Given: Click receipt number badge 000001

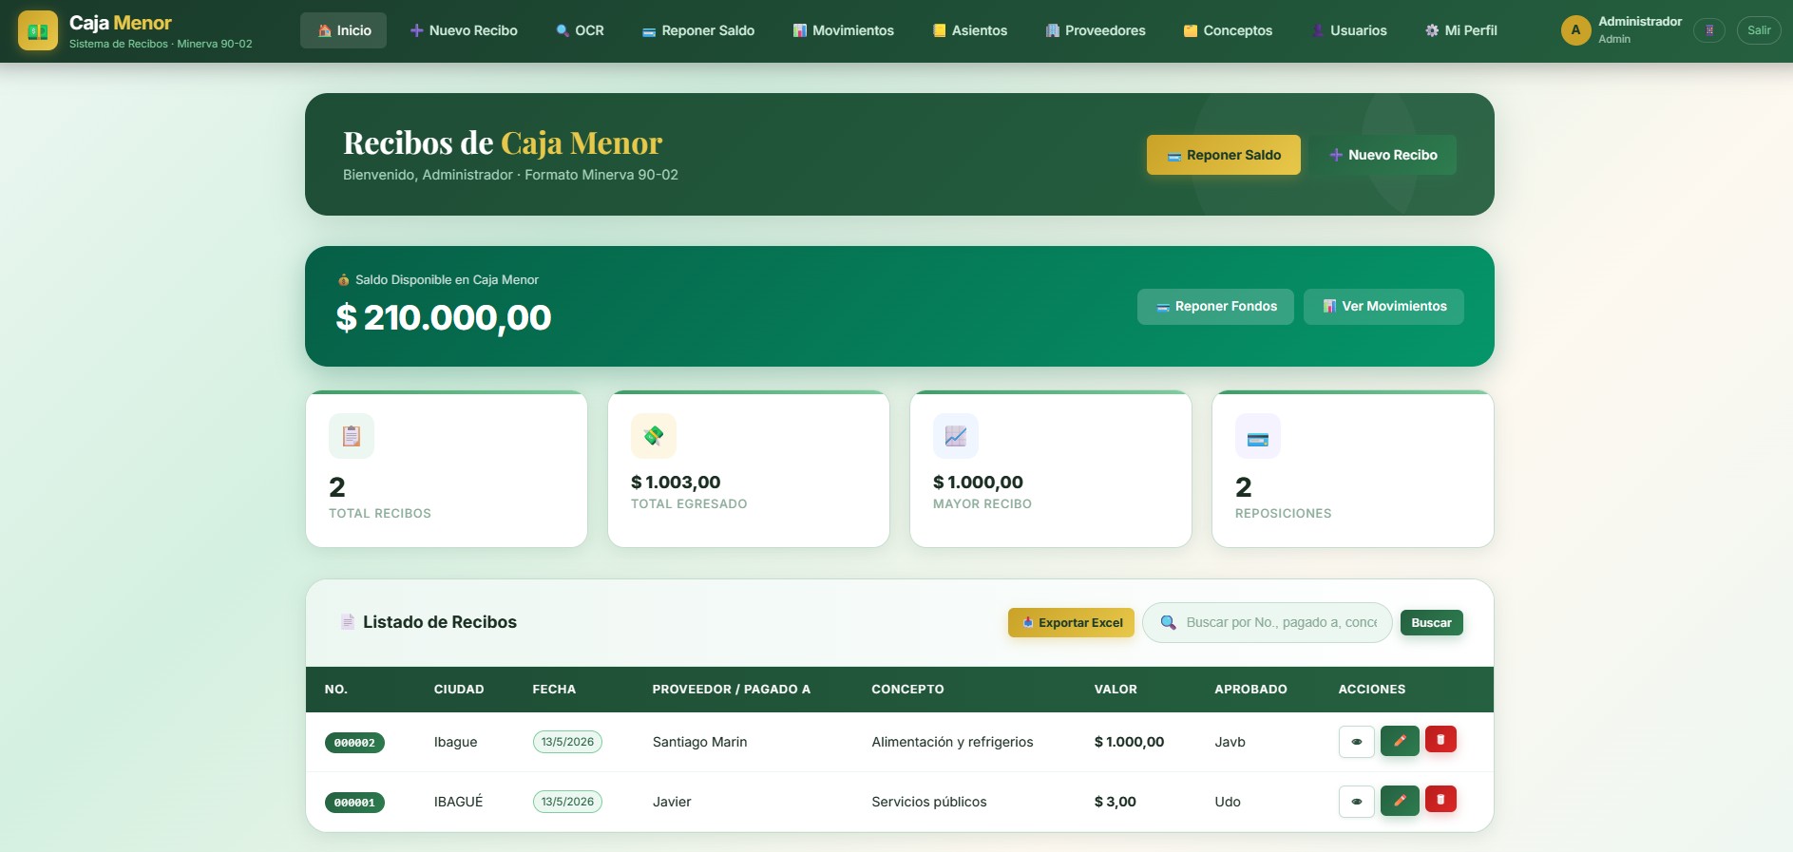Looking at the screenshot, I should pyautogui.click(x=354, y=803).
